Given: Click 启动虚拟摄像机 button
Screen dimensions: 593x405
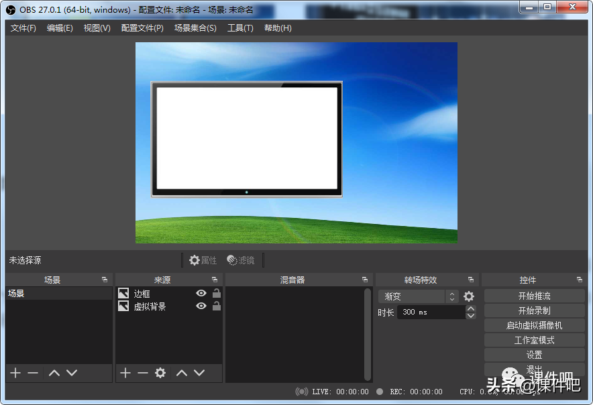Looking at the screenshot, I should [x=535, y=325].
